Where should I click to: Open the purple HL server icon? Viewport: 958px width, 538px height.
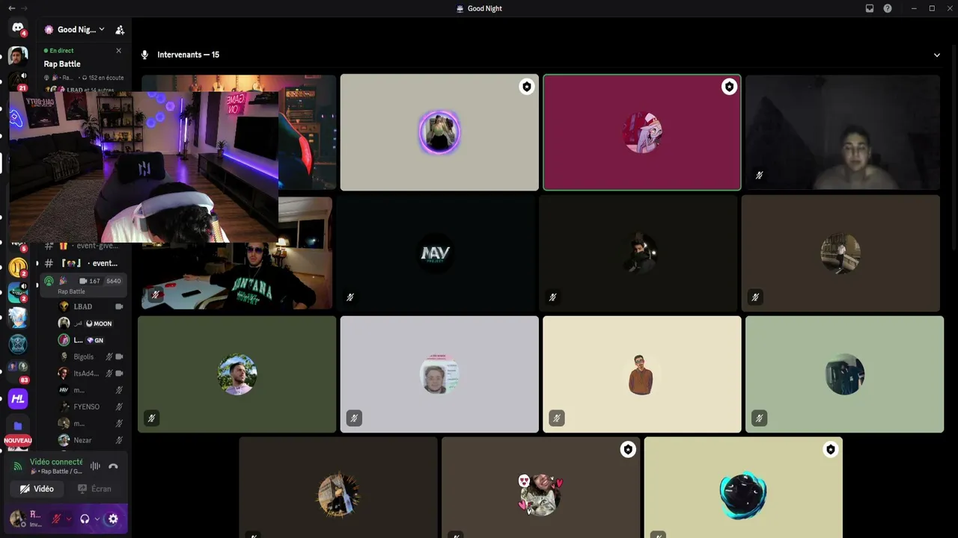(18, 399)
